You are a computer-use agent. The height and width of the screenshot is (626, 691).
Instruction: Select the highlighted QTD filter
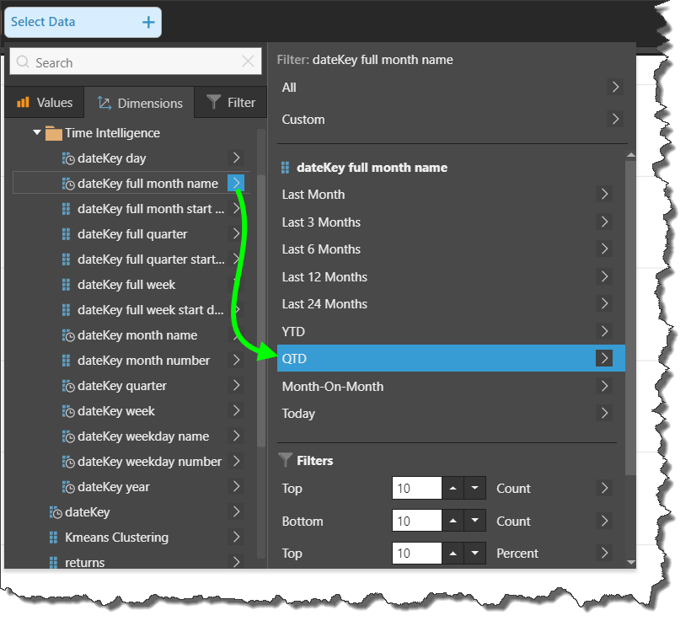451,358
